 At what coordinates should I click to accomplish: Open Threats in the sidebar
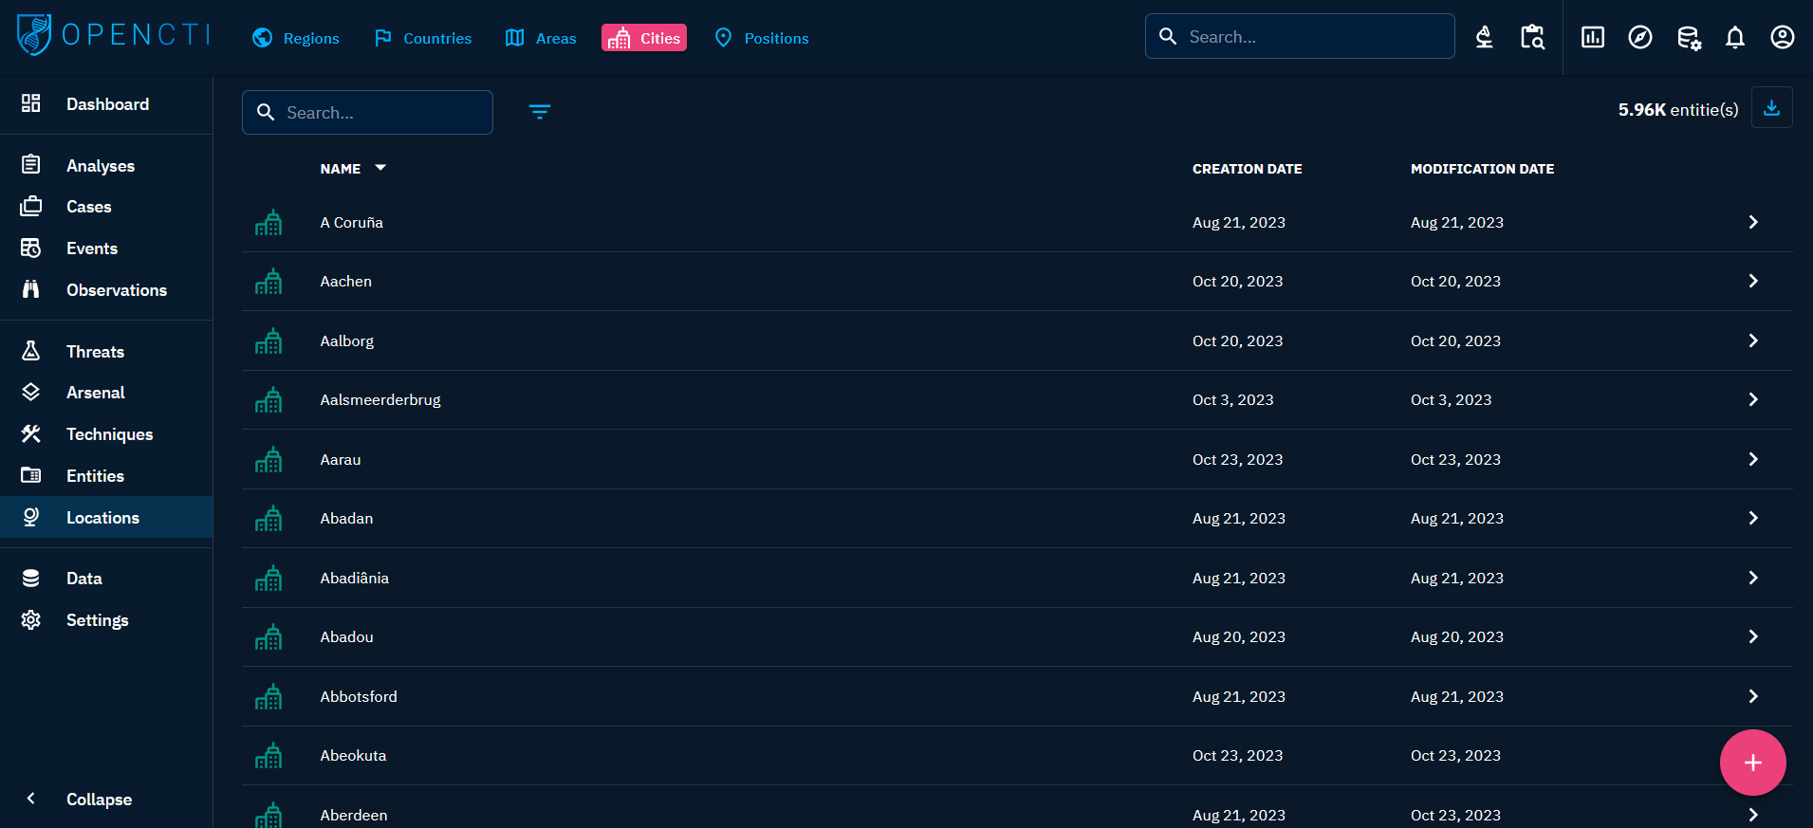95,351
